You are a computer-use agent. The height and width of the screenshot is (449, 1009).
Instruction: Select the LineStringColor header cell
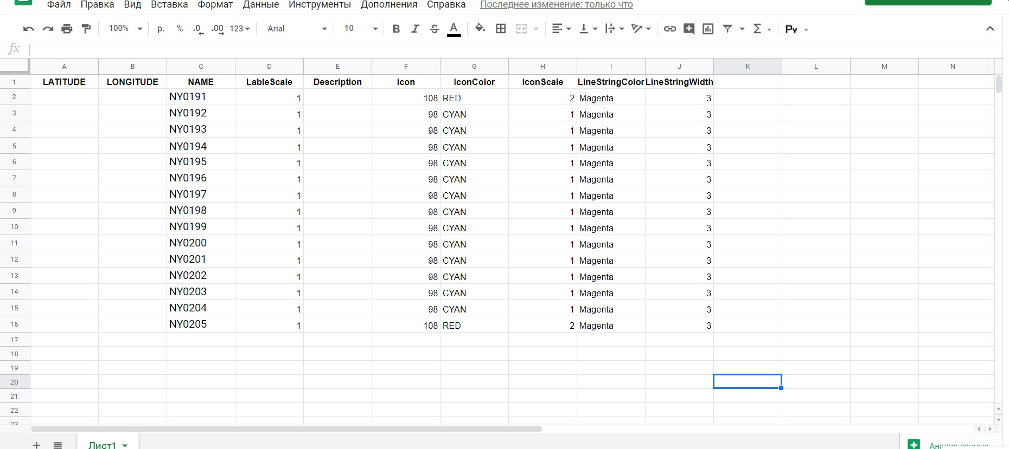[x=611, y=82]
